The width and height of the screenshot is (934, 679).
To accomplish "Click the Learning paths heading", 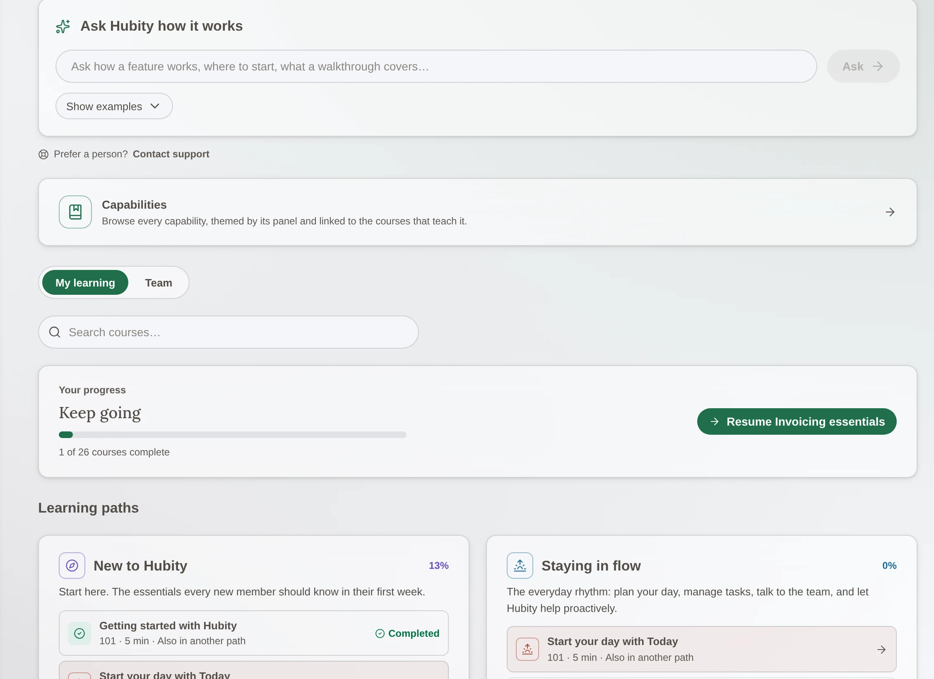I will (88, 508).
